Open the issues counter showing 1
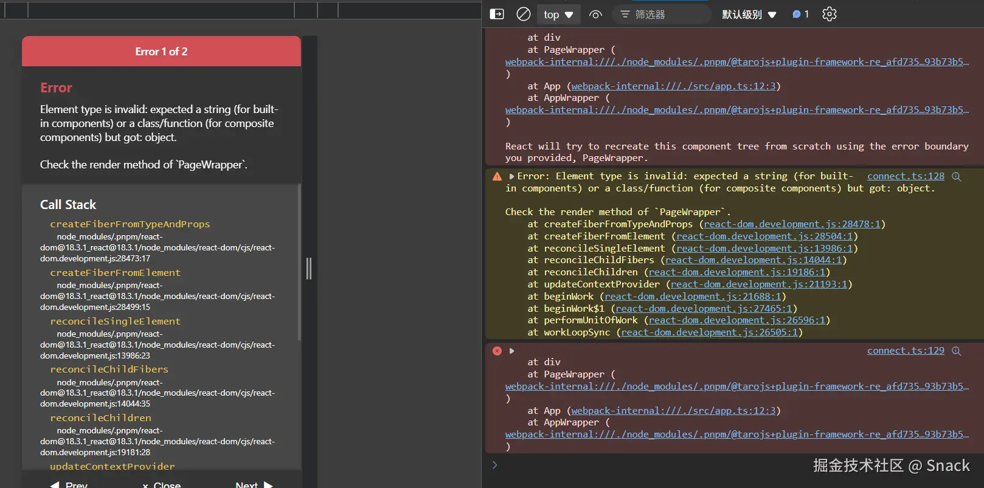Viewport: 984px width, 488px height. (800, 14)
